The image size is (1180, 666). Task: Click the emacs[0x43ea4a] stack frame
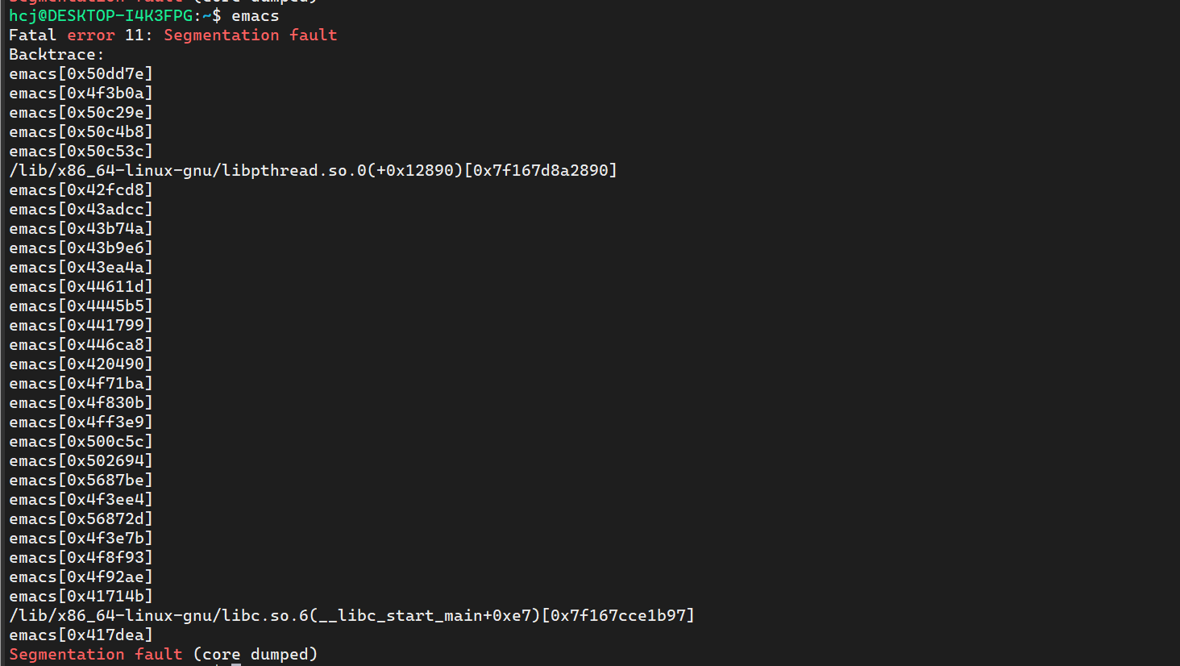pyautogui.click(x=81, y=268)
